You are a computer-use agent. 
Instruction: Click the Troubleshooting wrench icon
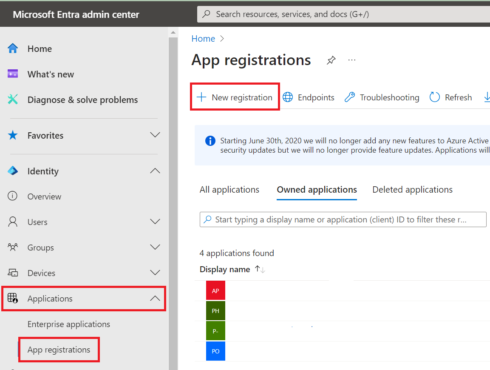click(350, 97)
